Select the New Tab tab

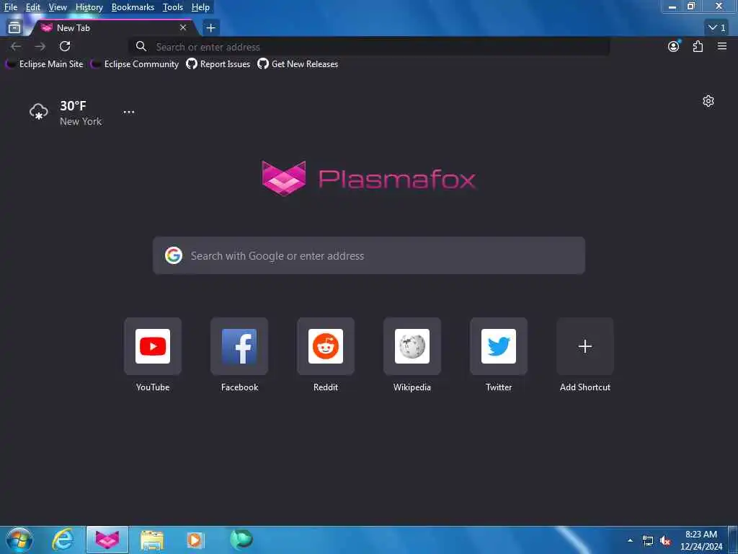113,28
